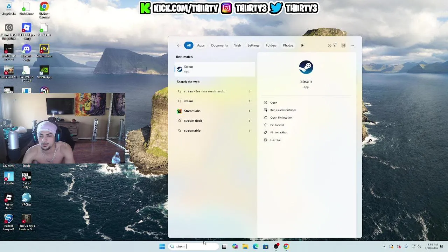Open EA SPORTS FC 24 desktop shortcut
The image size is (448, 252).
point(27,74)
